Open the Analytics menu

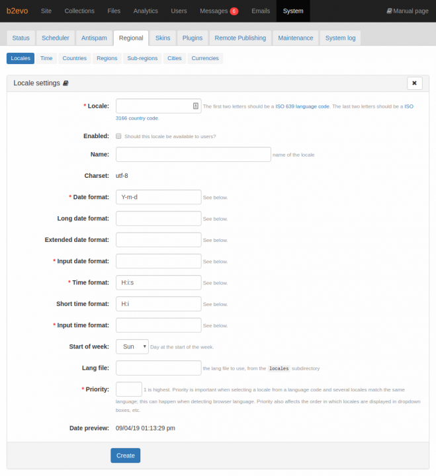coord(146,11)
